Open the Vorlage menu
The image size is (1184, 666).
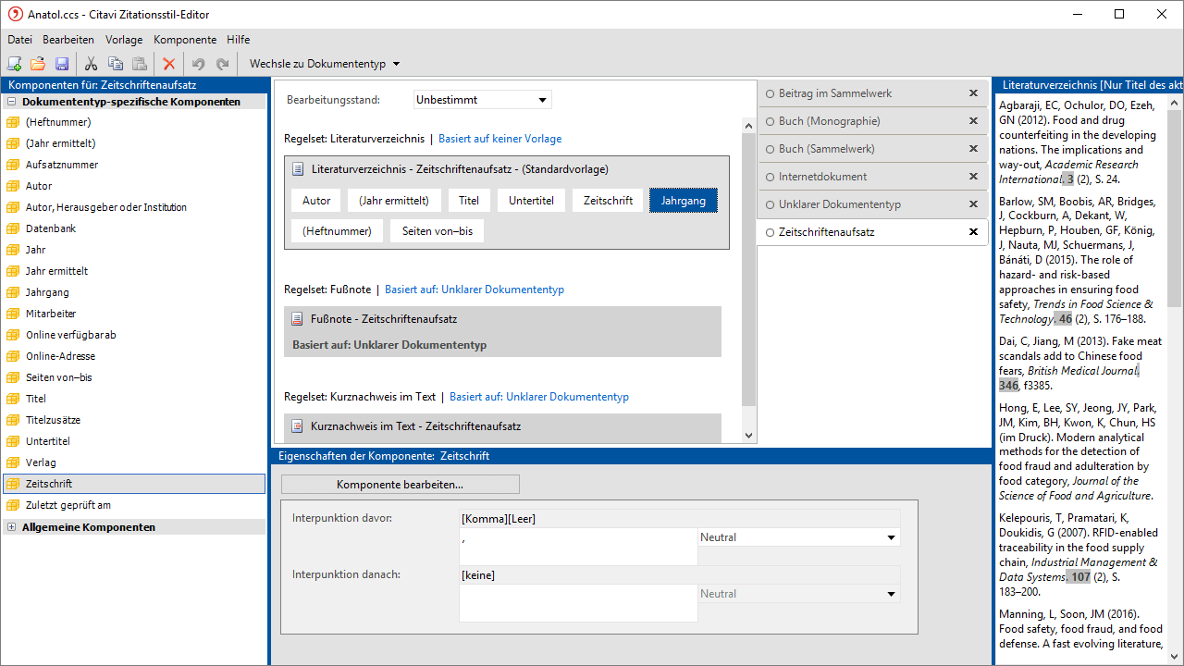tap(124, 40)
